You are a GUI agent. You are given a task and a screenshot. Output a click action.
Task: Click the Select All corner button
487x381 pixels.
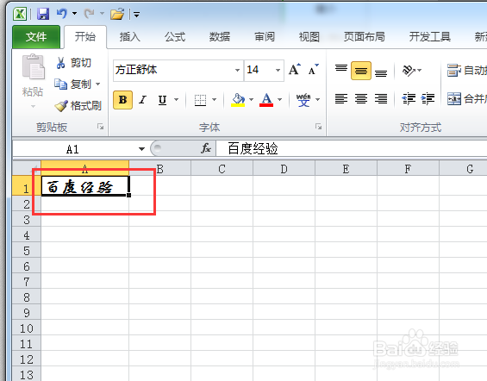click(27, 168)
